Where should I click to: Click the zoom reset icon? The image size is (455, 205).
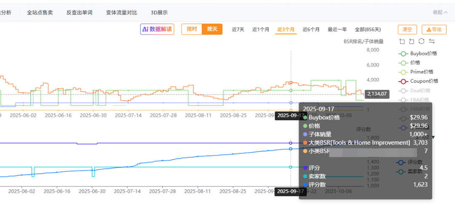pos(411,41)
